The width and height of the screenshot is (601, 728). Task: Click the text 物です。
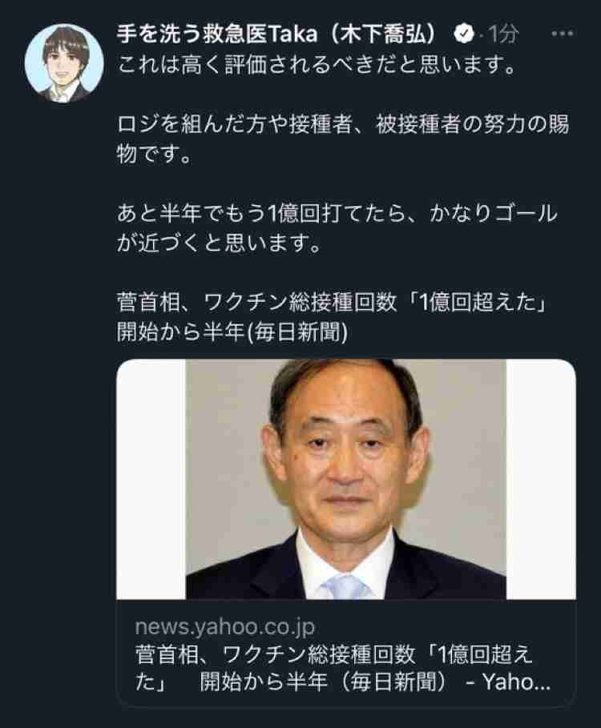coord(154,154)
